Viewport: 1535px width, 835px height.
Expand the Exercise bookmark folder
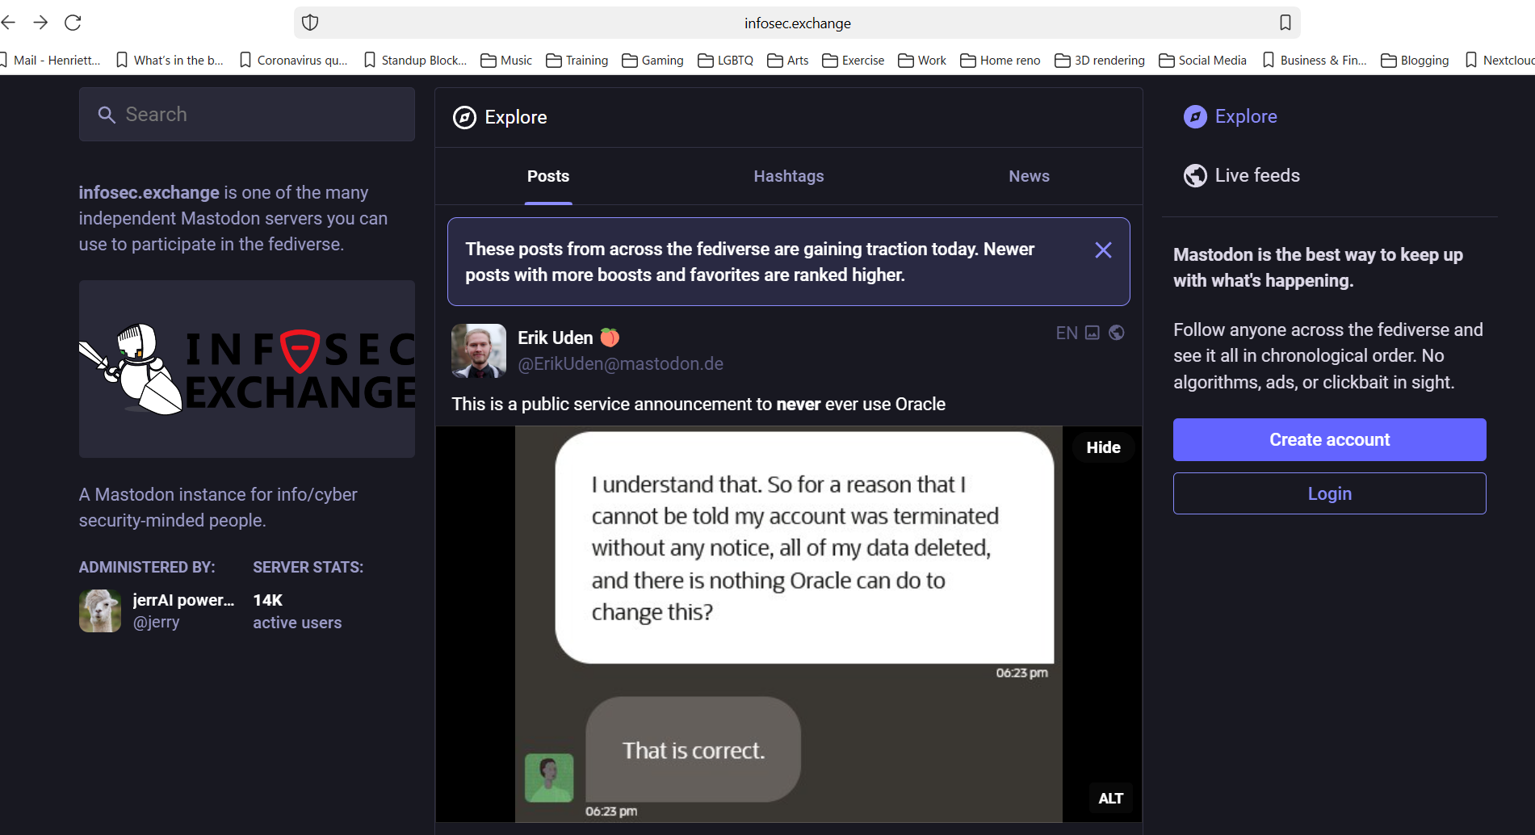tap(853, 60)
